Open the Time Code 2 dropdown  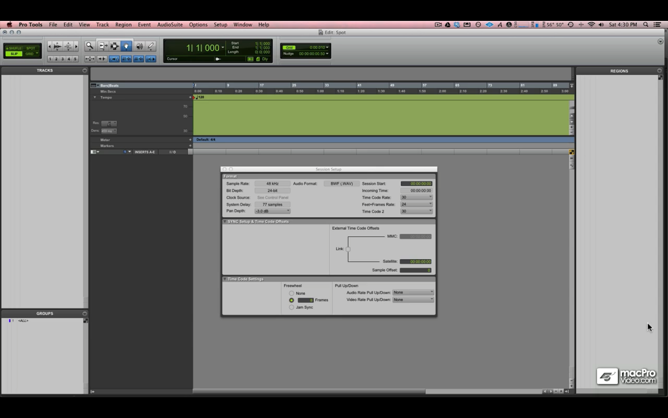pyautogui.click(x=416, y=211)
